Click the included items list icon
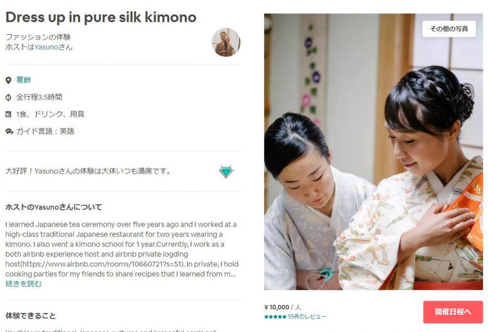The image size is (488, 332). pos(9,115)
